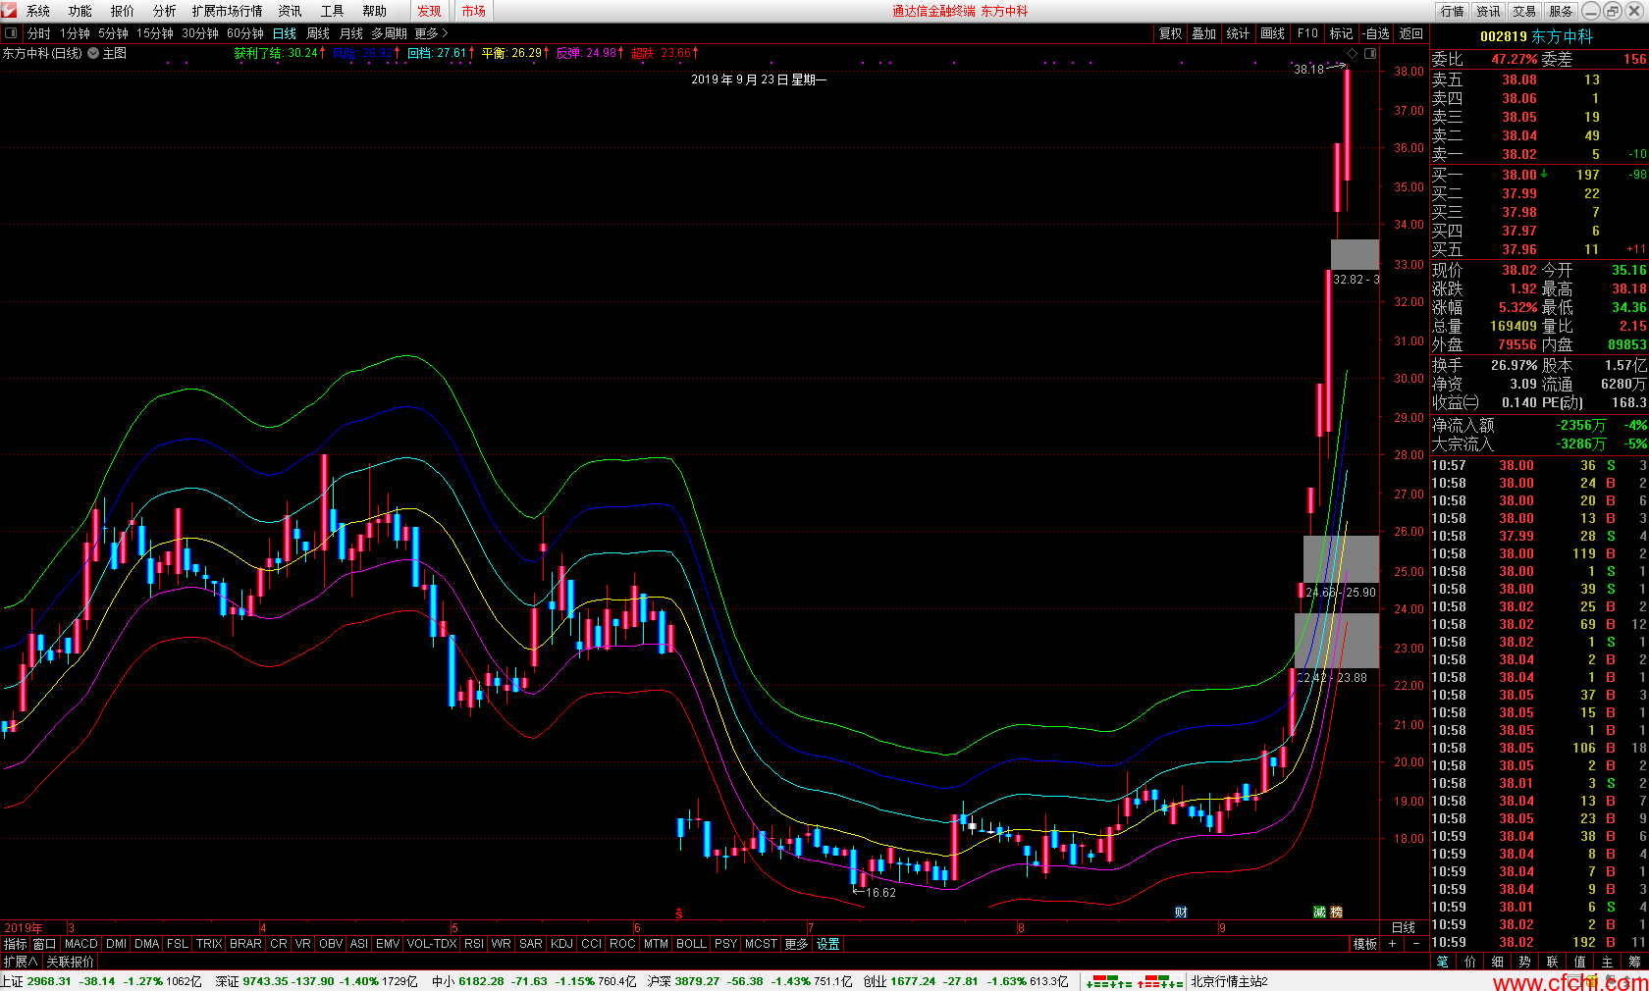Open the 窗口 window options
This screenshot has width=1649, height=991.
coord(44,943)
